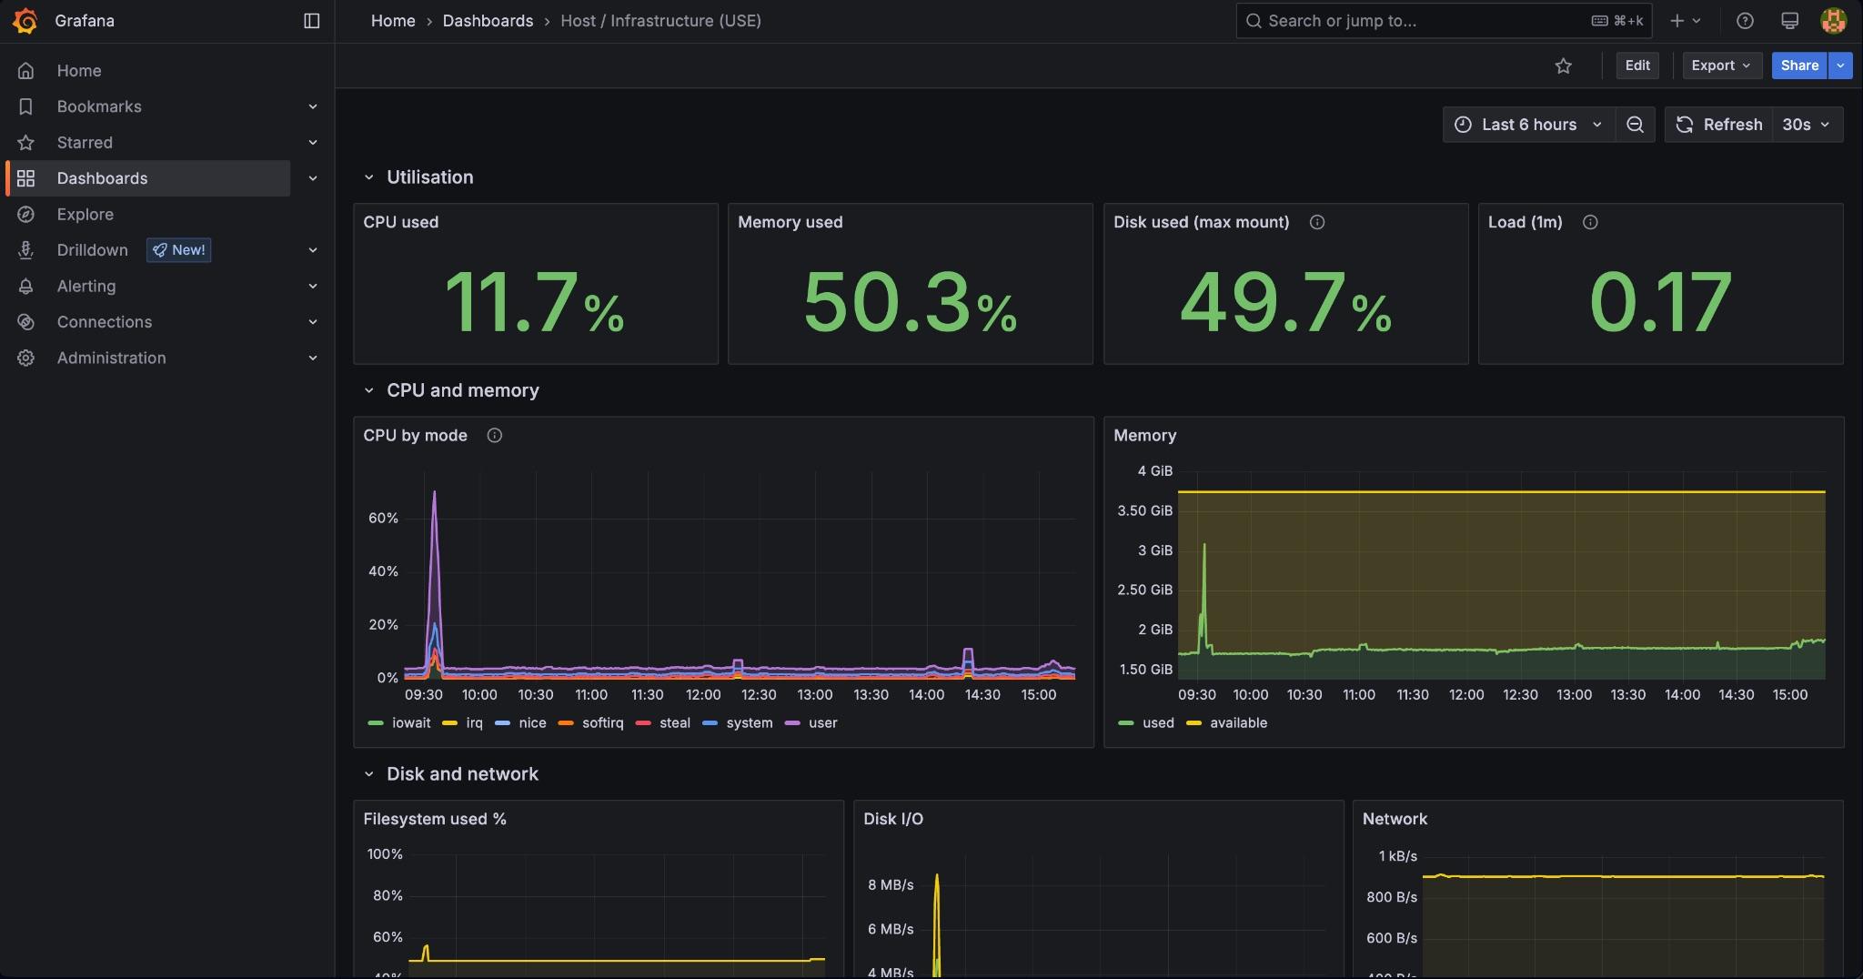This screenshot has width=1863, height=979.
Task: Toggle the sidebar dock menu icon
Action: click(x=311, y=20)
